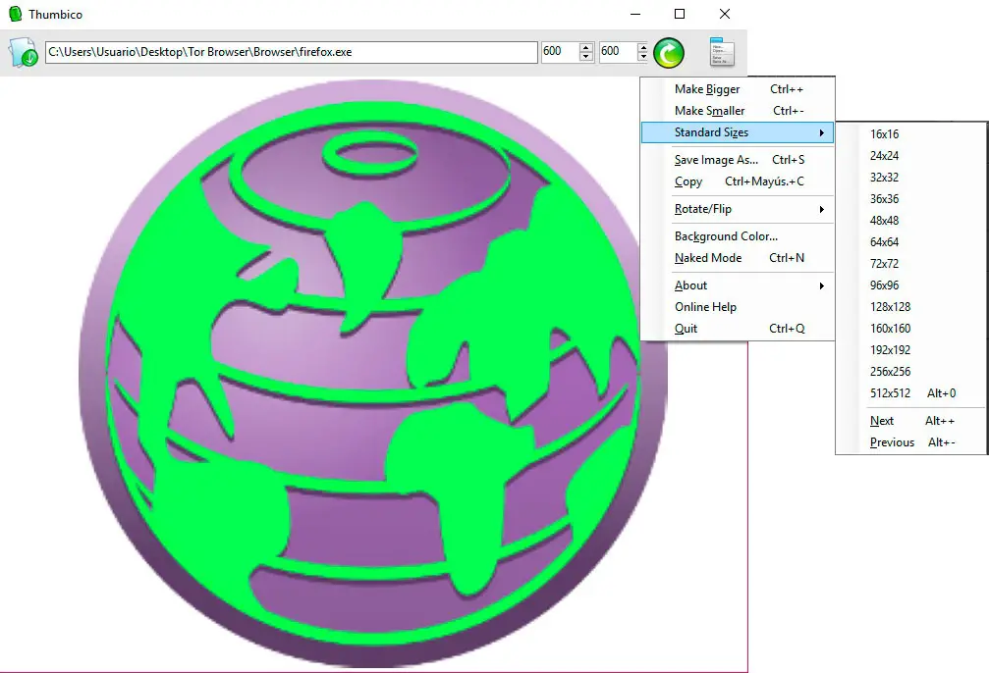Maximize the Thumbico window
The width and height of the screenshot is (989, 673).
click(680, 14)
